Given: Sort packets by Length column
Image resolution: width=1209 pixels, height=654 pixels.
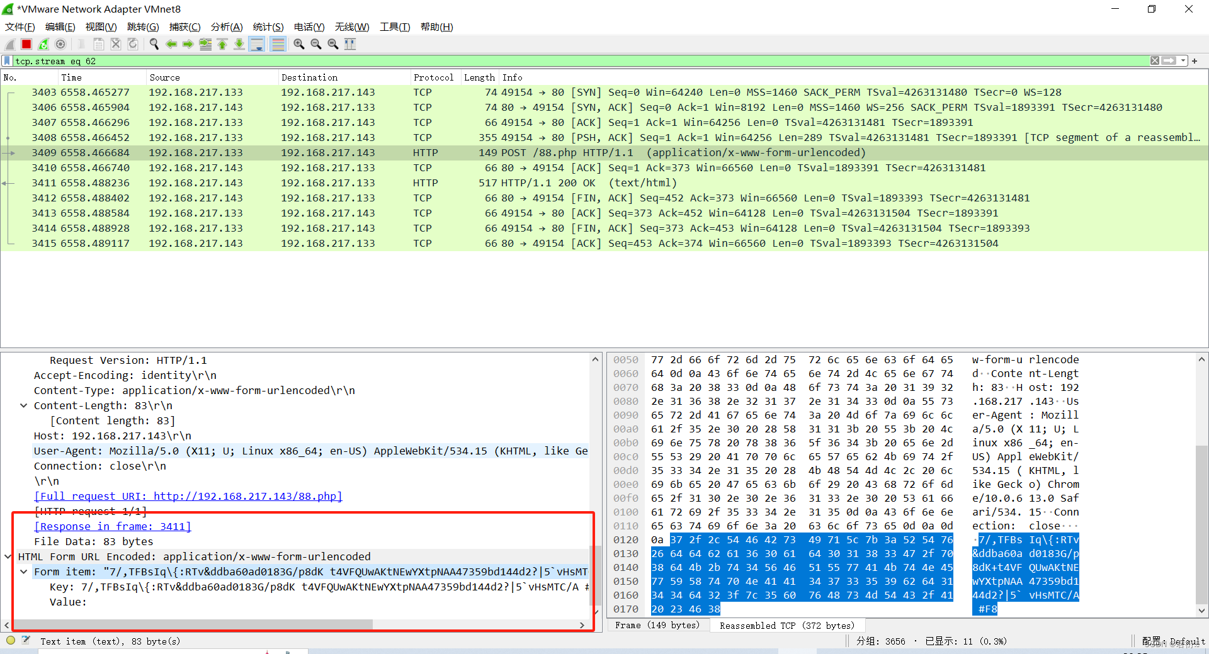Looking at the screenshot, I should point(480,77).
